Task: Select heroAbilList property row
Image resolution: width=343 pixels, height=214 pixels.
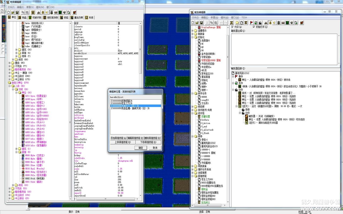Action: pos(106,53)
